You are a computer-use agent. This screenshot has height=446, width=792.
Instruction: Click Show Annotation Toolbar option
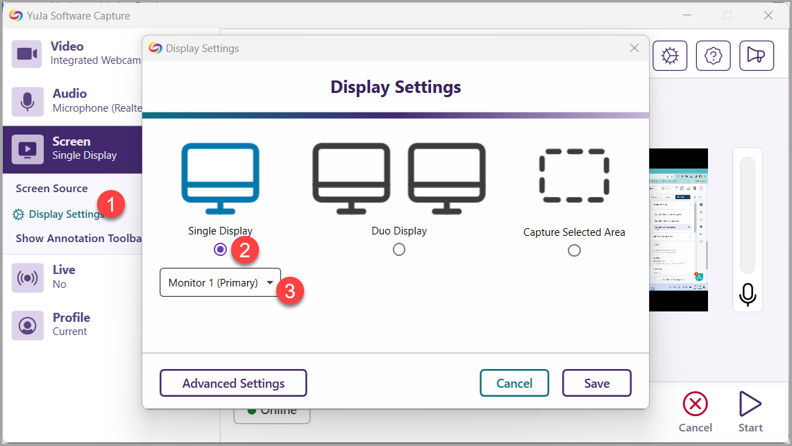click(78, 238)
